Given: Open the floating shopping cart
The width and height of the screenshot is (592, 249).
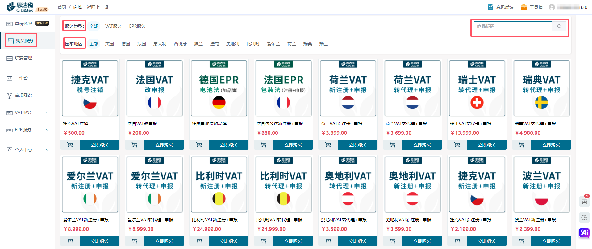Looking at the screenshot, I should point(584,202).
